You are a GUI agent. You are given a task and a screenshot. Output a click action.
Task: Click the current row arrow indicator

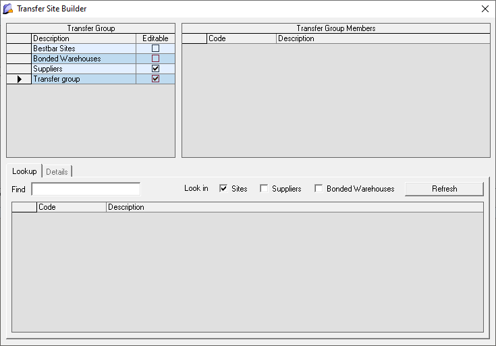click(x=19, y=80)
